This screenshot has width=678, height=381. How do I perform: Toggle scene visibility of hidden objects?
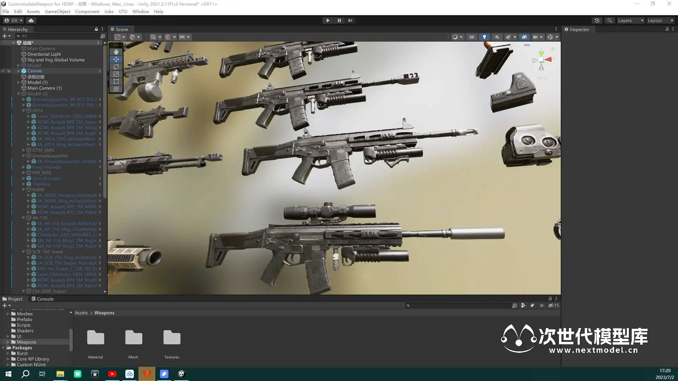[524, 37]
